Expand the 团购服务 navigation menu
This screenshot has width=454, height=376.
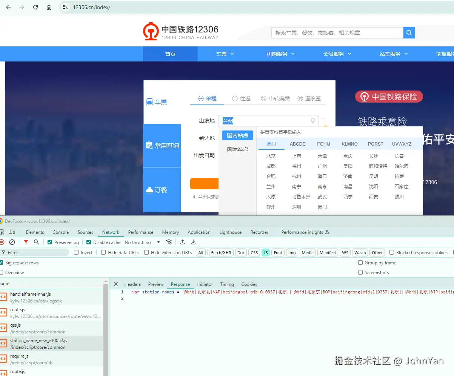point(280,54)
